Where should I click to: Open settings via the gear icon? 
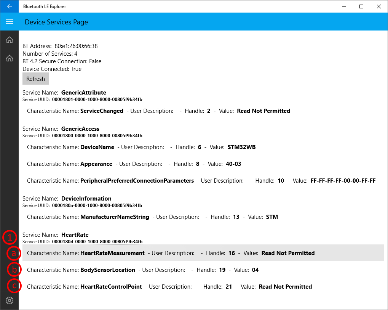10,300
